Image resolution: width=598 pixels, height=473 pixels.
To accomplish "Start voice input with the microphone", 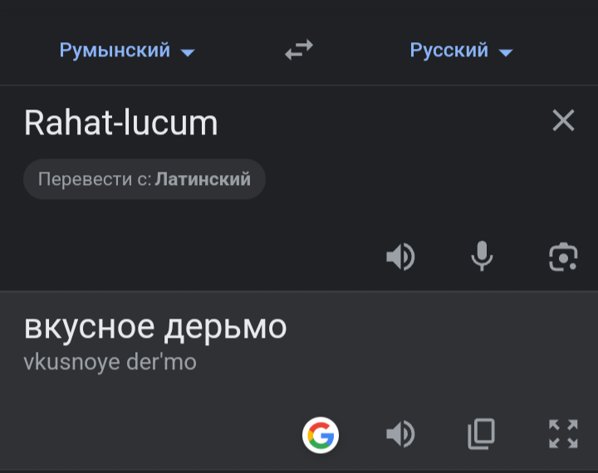I will pos(482,257).
